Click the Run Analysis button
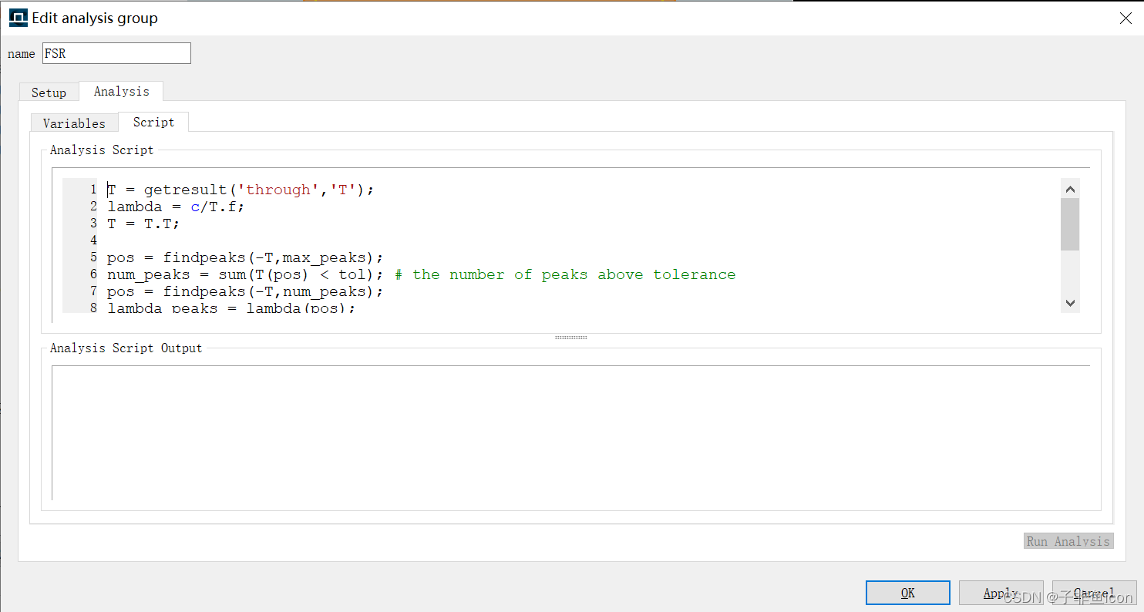 pos(1068,541)
